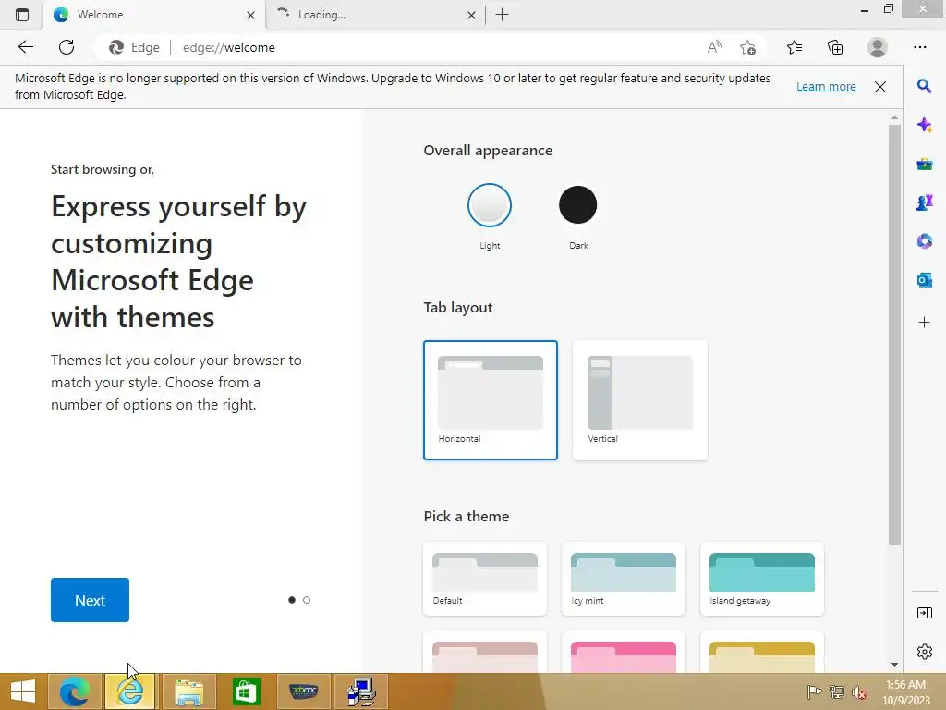Image resolution: width=946 pixels, height=710 pixels.
Task: Pick the pale rose theme card
Action: click(x=485, y=654)
